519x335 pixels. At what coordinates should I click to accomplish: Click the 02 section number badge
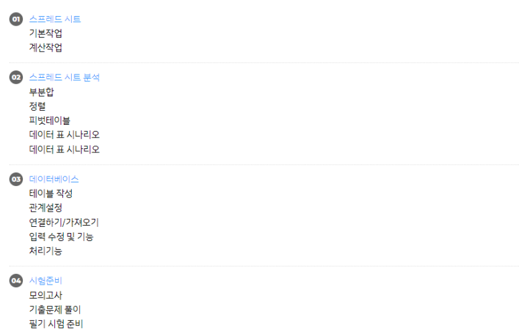[16, 77]
